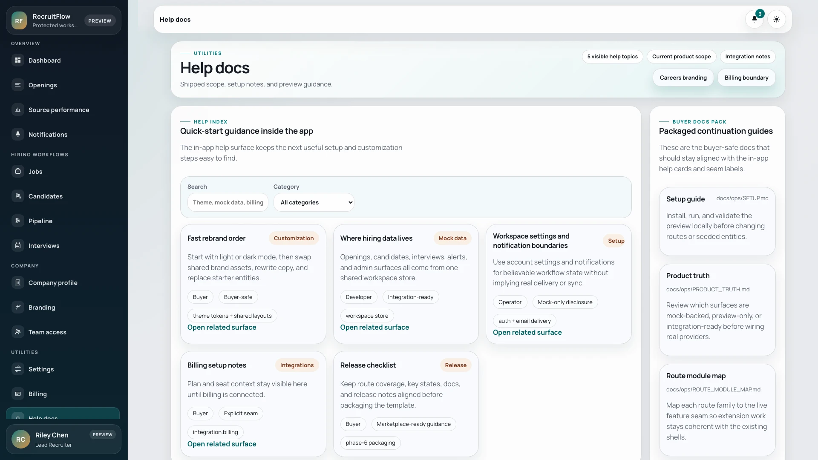The image size is (818, 460).
Task: Open Source performance menu item
Action: tap(63, 110)
